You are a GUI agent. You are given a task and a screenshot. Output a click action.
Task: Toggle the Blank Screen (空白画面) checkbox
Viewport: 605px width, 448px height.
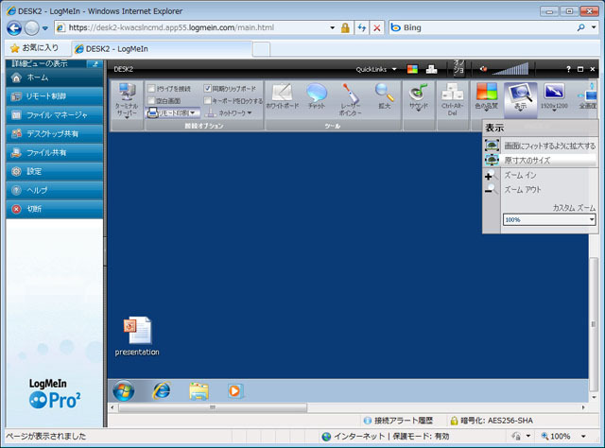[151, 101]
